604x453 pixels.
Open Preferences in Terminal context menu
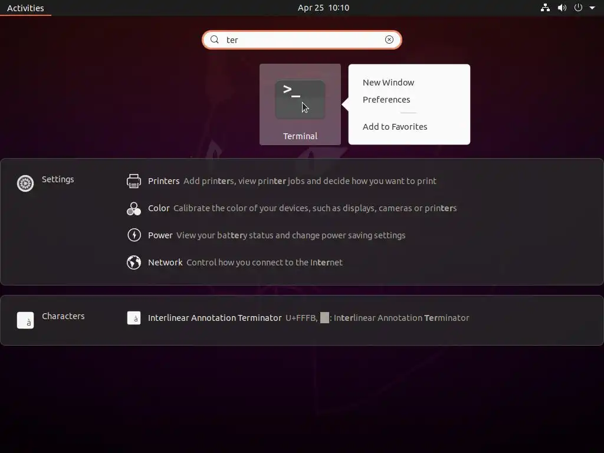click(x=386, y=100)
